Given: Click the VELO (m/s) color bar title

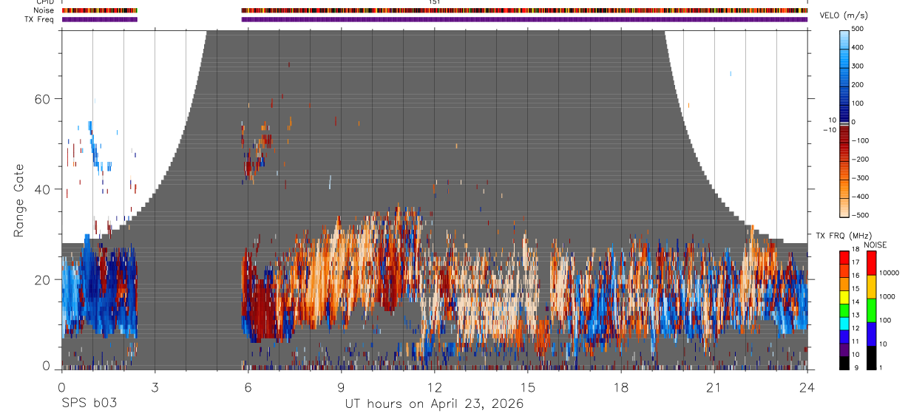Looking at the screenshot, I should coord(845,16).
